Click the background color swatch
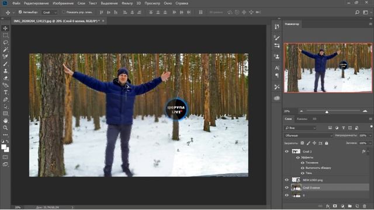The image size is (374, 210). [x=7, y=150]
